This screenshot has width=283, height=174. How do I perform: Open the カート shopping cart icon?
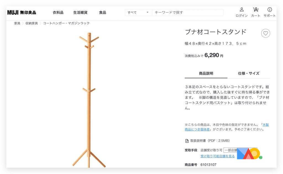(x=256, y=10)
